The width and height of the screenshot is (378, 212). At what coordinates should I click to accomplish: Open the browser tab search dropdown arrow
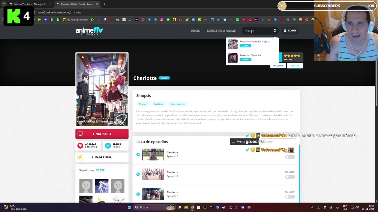4,4
